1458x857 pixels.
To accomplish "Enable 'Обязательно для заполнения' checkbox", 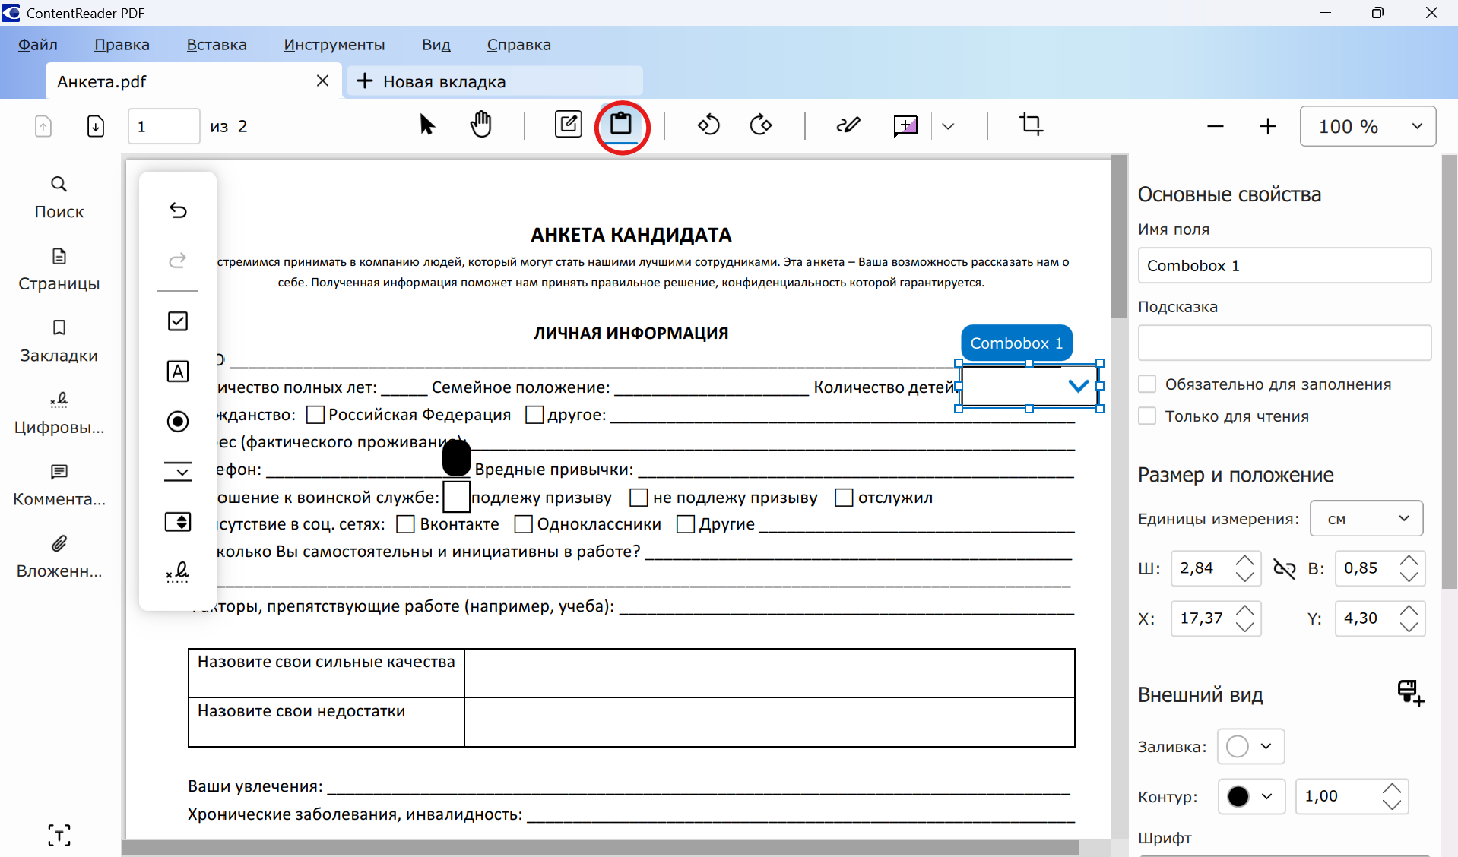I will click(1147, 384).
